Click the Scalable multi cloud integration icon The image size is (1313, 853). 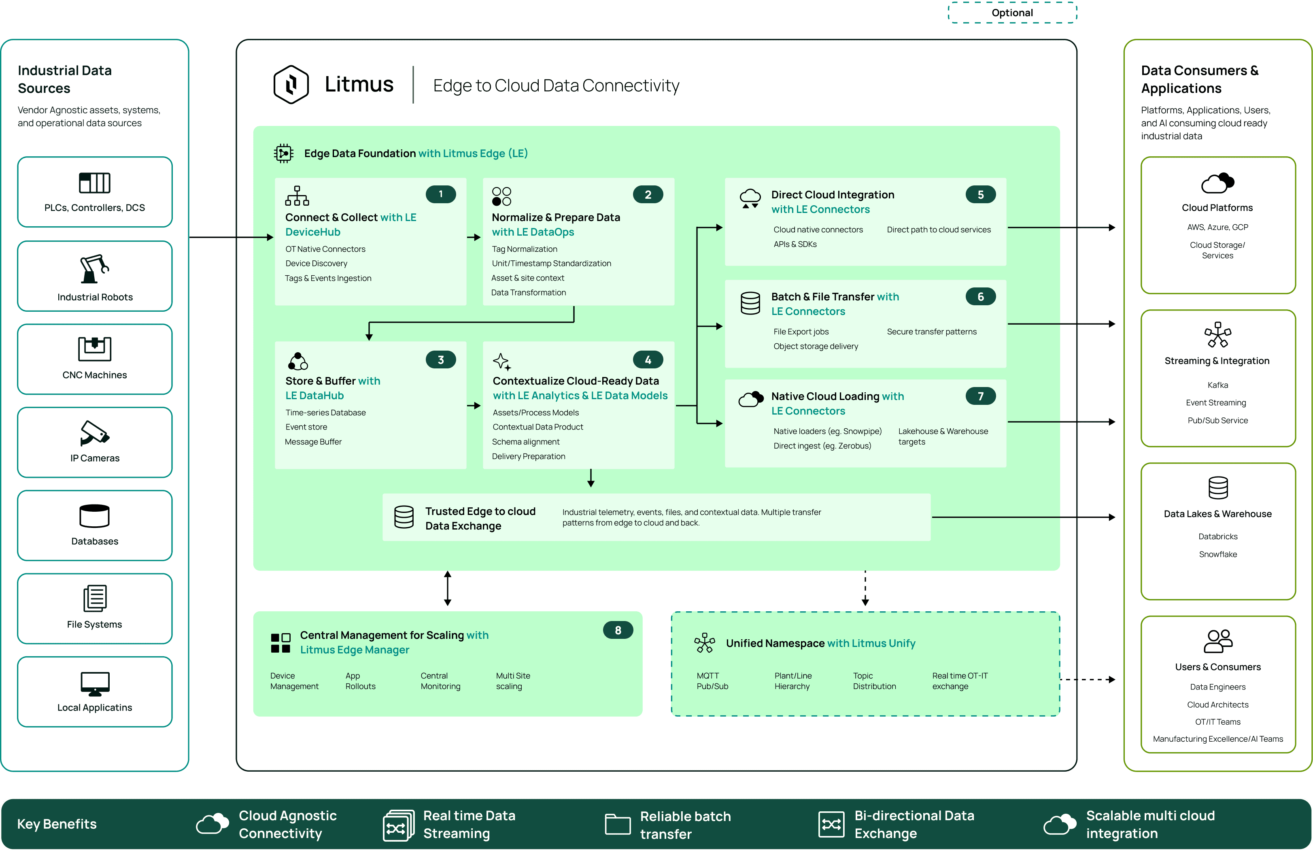click(x=1060, y=824)
